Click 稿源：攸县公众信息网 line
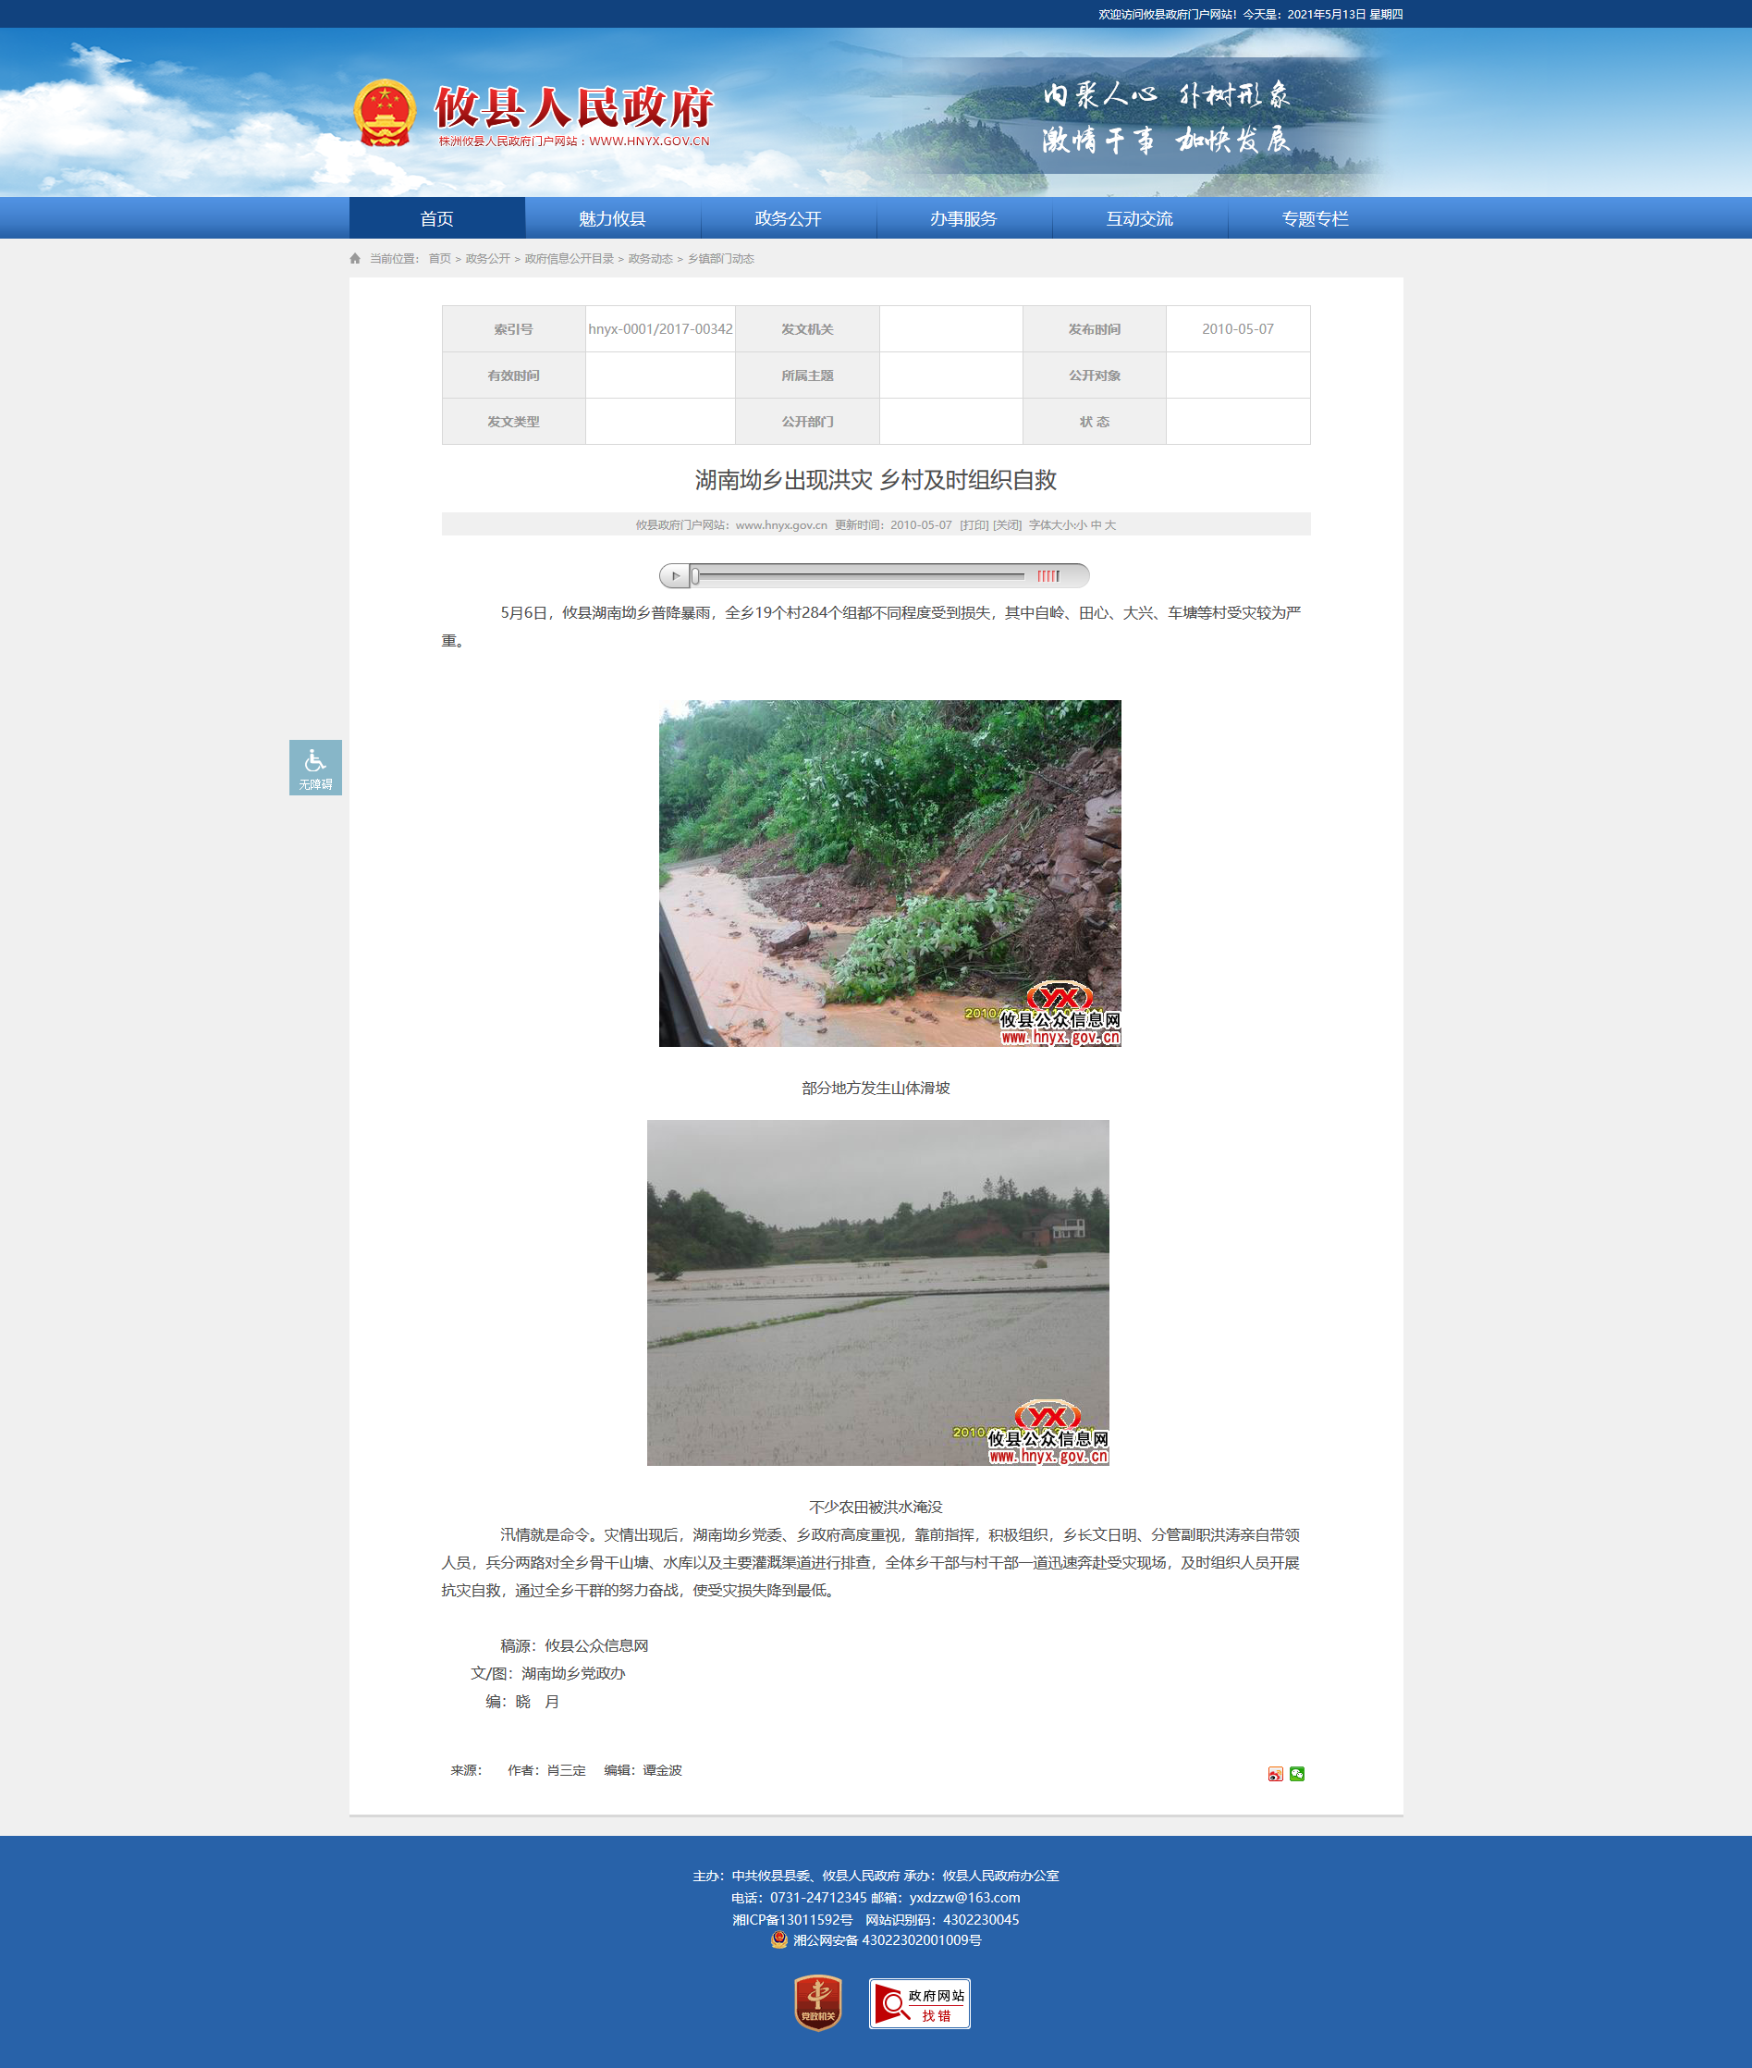 574,1646
